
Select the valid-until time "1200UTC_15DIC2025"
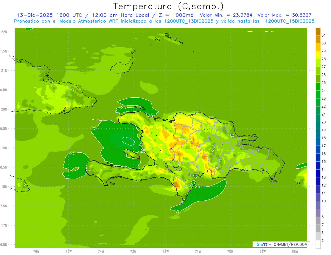[x=290, y=21]
